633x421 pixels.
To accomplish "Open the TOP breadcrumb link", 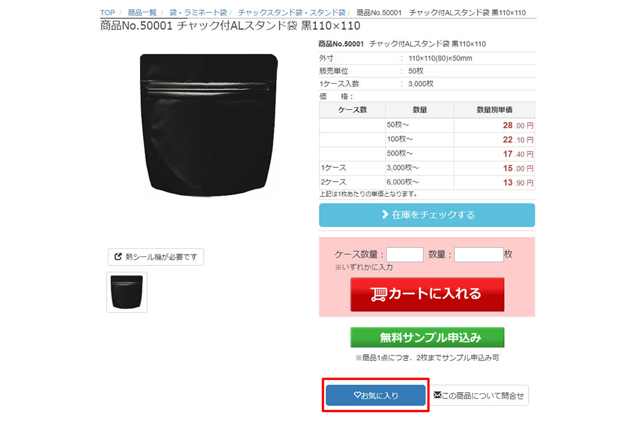I will [x=107, y=12].
